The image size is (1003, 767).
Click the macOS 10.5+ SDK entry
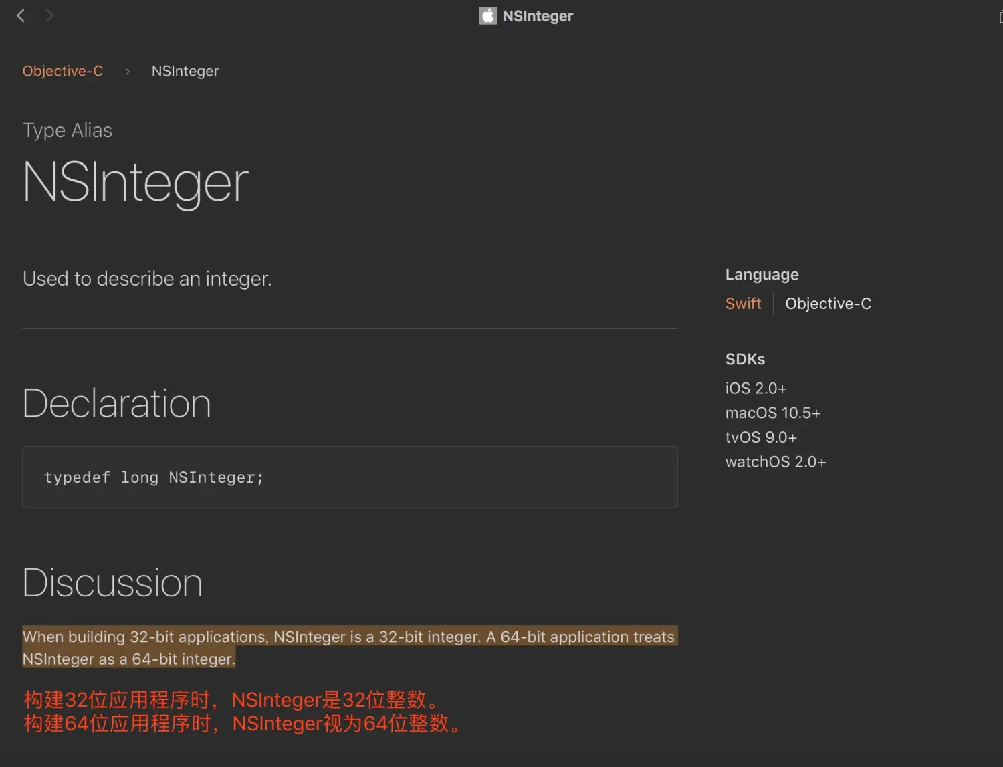773,413
